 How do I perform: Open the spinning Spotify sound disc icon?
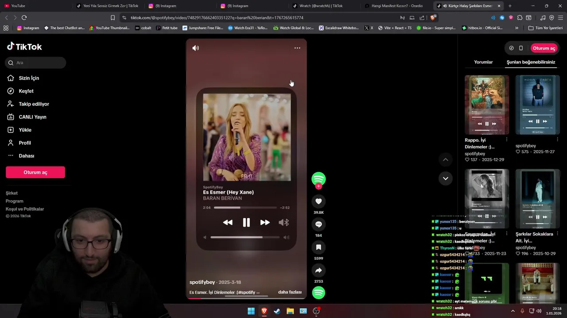point(318,292)
